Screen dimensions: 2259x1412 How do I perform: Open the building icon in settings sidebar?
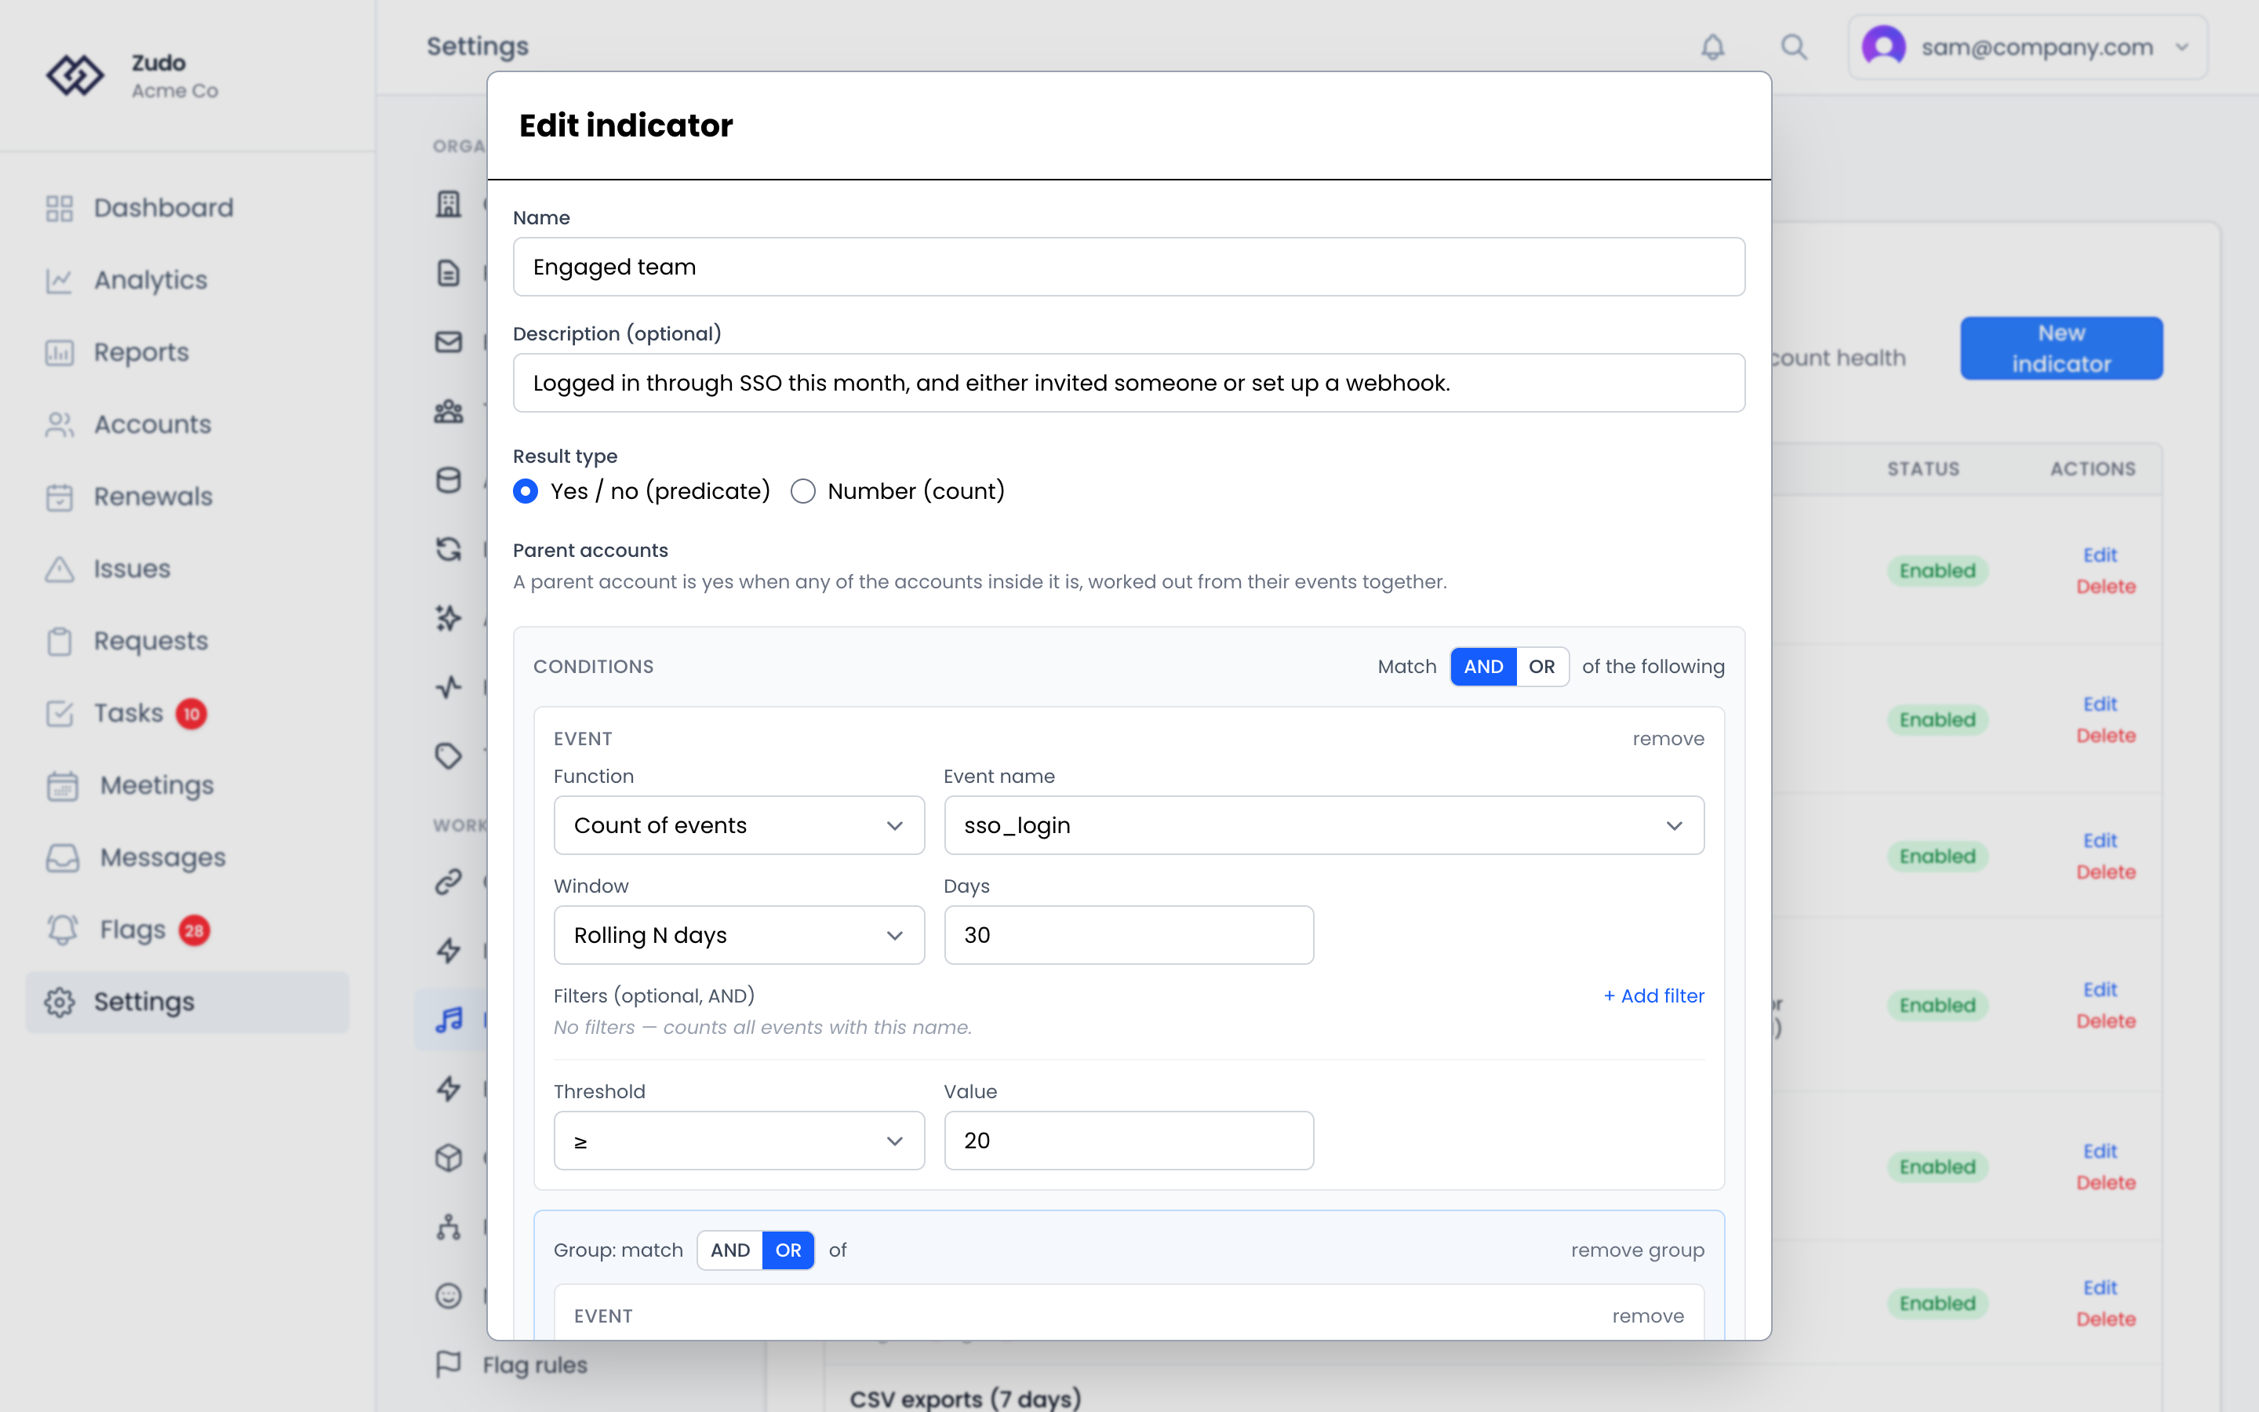[x=449, y=204]
